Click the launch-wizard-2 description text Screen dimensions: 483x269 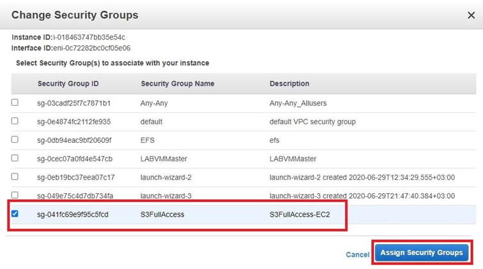362,177
